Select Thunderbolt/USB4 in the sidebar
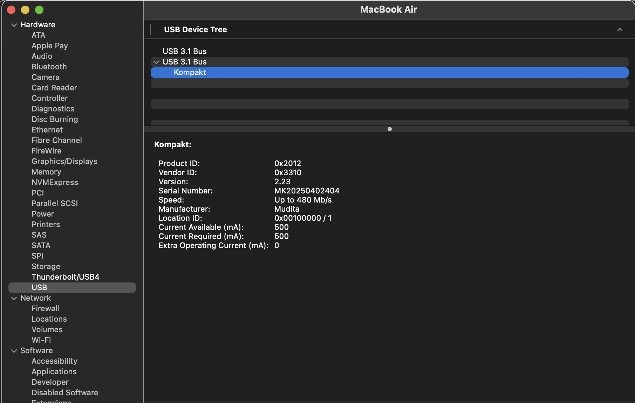This screenshot has height=403, width=635. tap(66, 277)
